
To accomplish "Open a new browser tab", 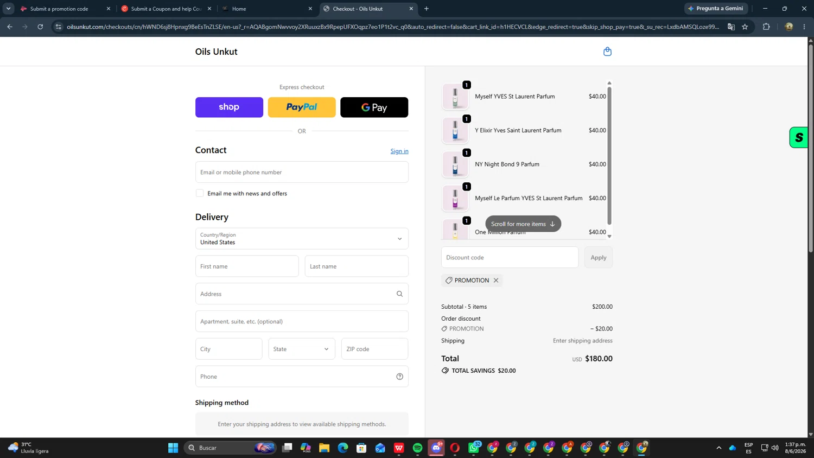I will (427, 9).
